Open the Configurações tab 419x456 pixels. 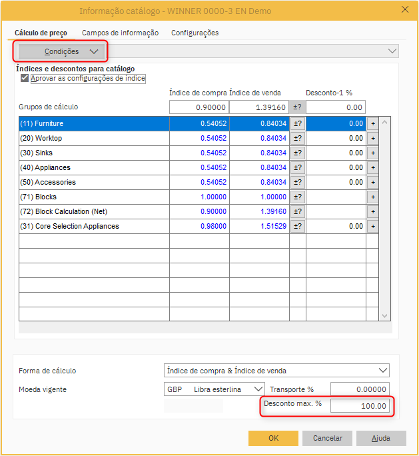pyautogui.click(x=195, y=33)
